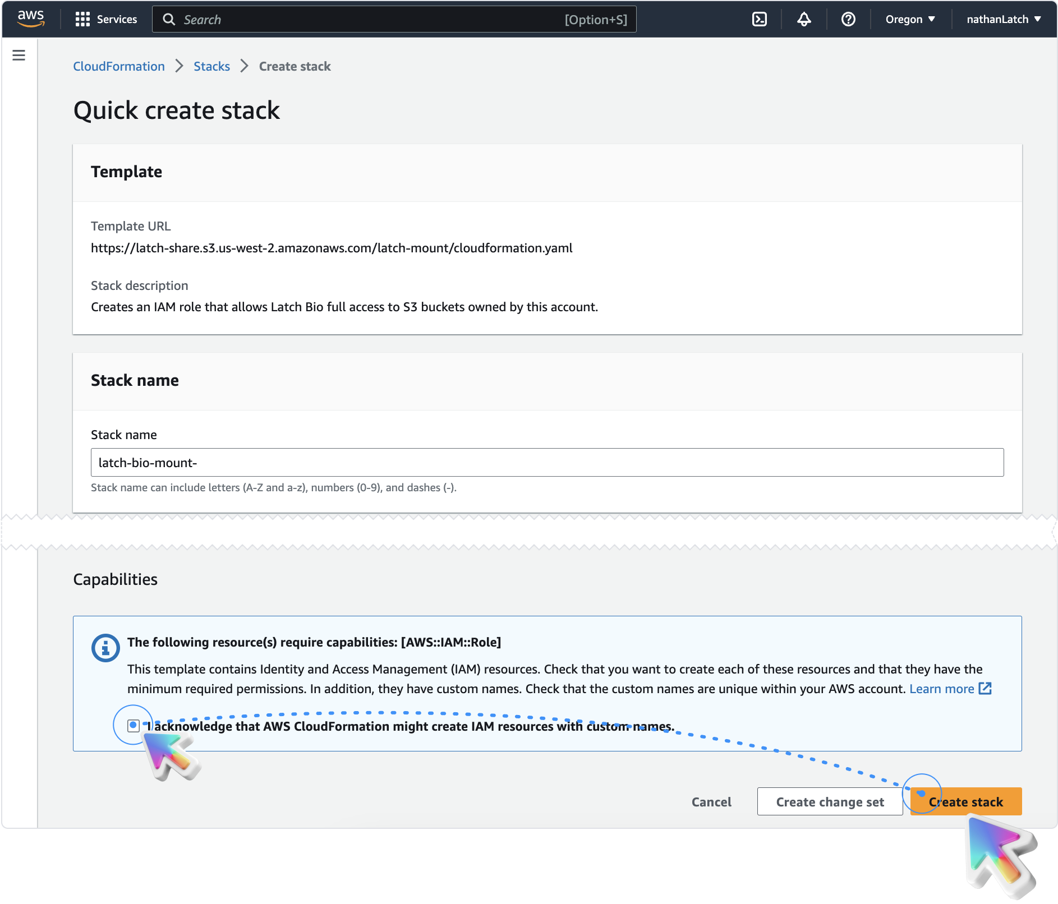Go to the Stacks breadcrumb
The width and height of the screenshot is (1058, 904).
(211, 66)
